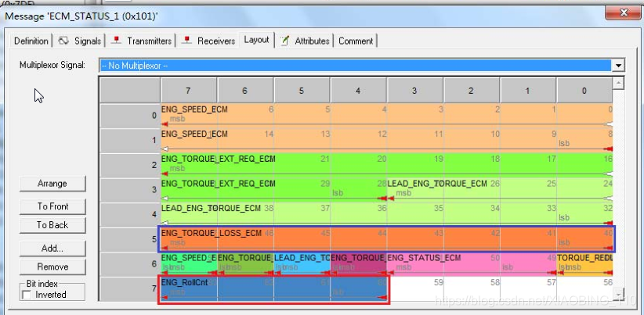Image resolution: width=644 pixels, height=315 pixels.
Task: Click the To Back button
Action: [52, 225]
